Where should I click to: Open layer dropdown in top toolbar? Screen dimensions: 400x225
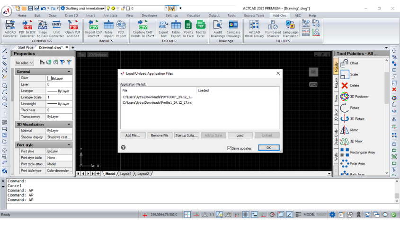tap(166, 9)
